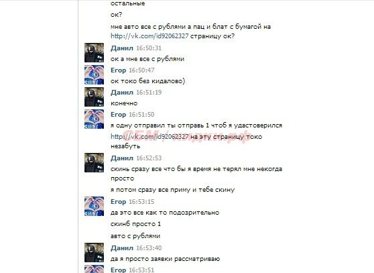
Task: Select the message 'ок токо без кидалово)'
Action: tap(148, 81)
